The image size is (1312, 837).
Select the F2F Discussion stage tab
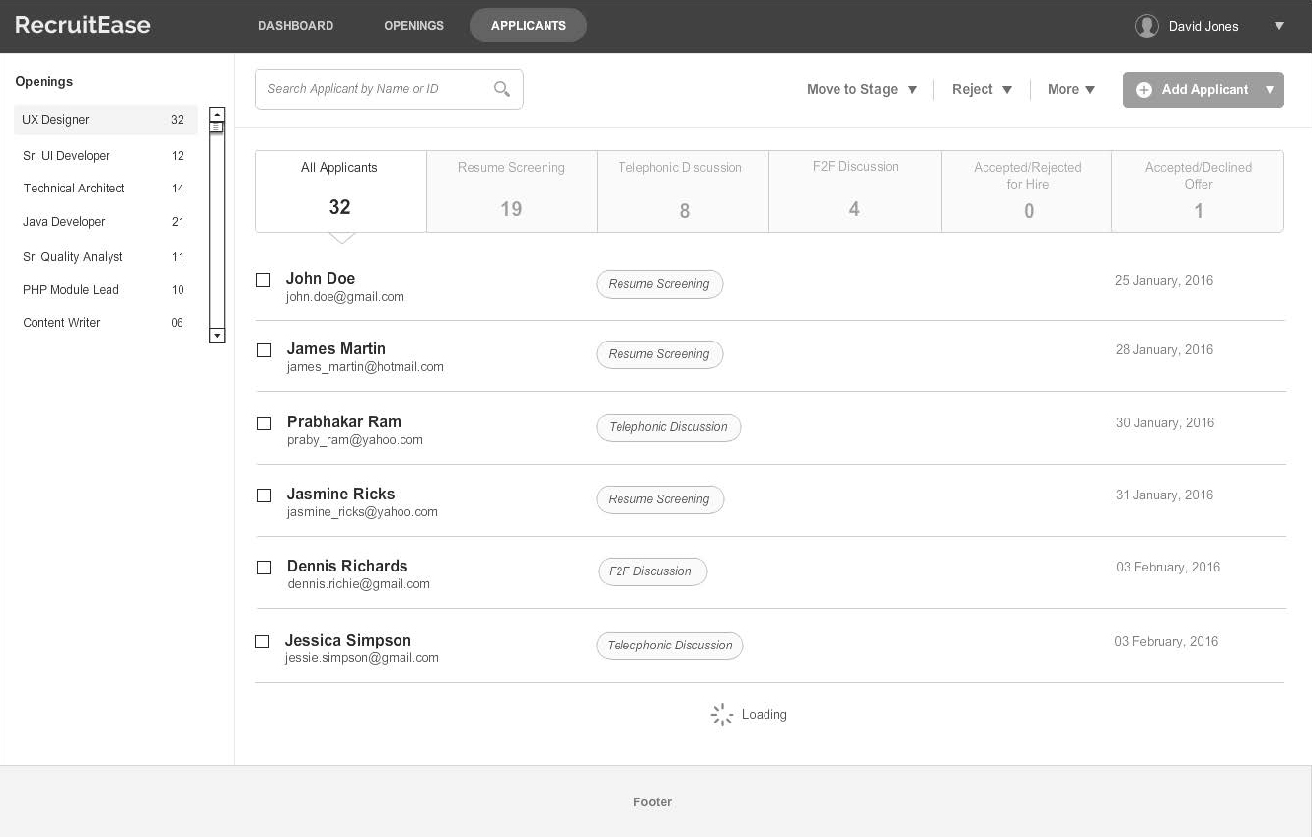click(x=854, y=190)
